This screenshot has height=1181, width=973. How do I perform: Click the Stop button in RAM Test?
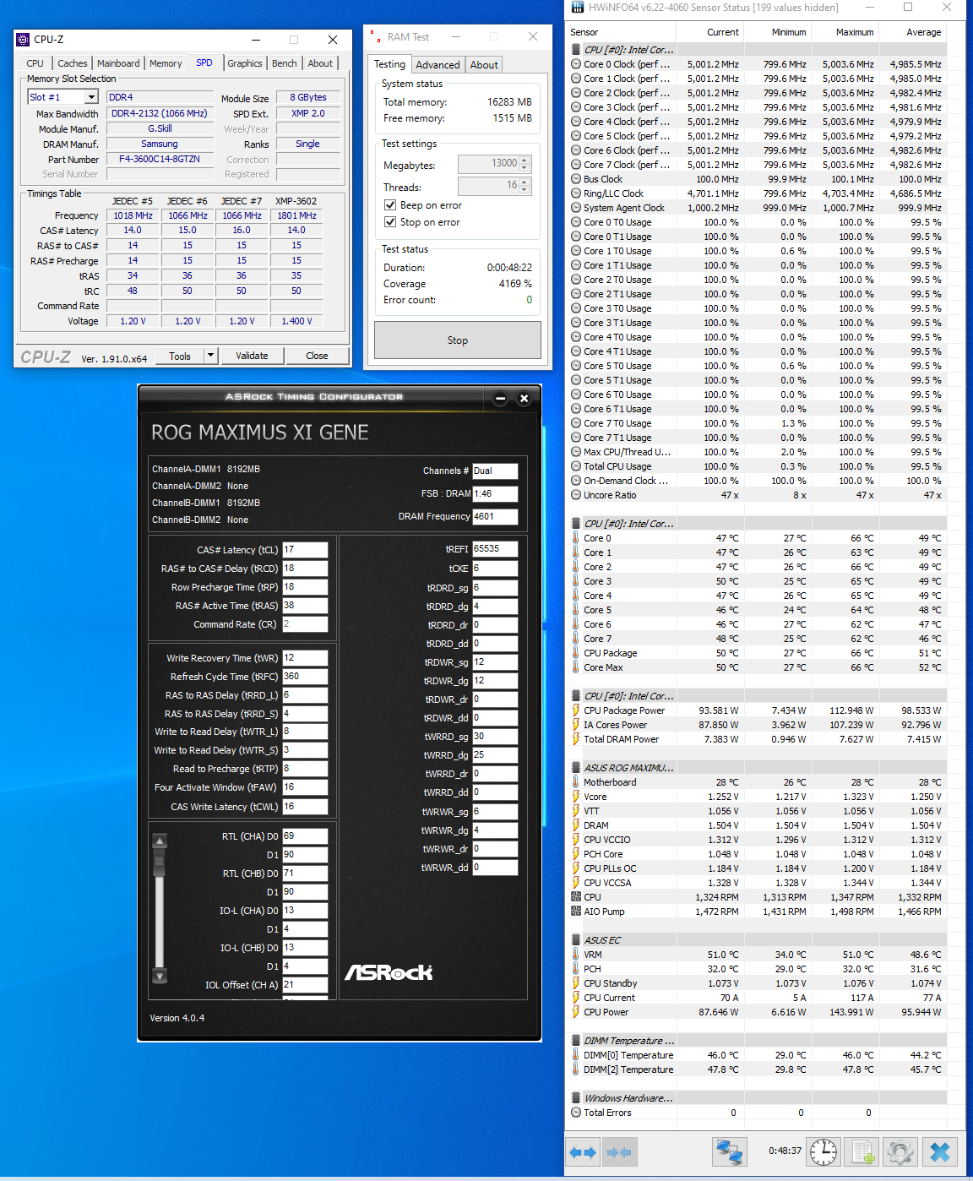point(458,340)
